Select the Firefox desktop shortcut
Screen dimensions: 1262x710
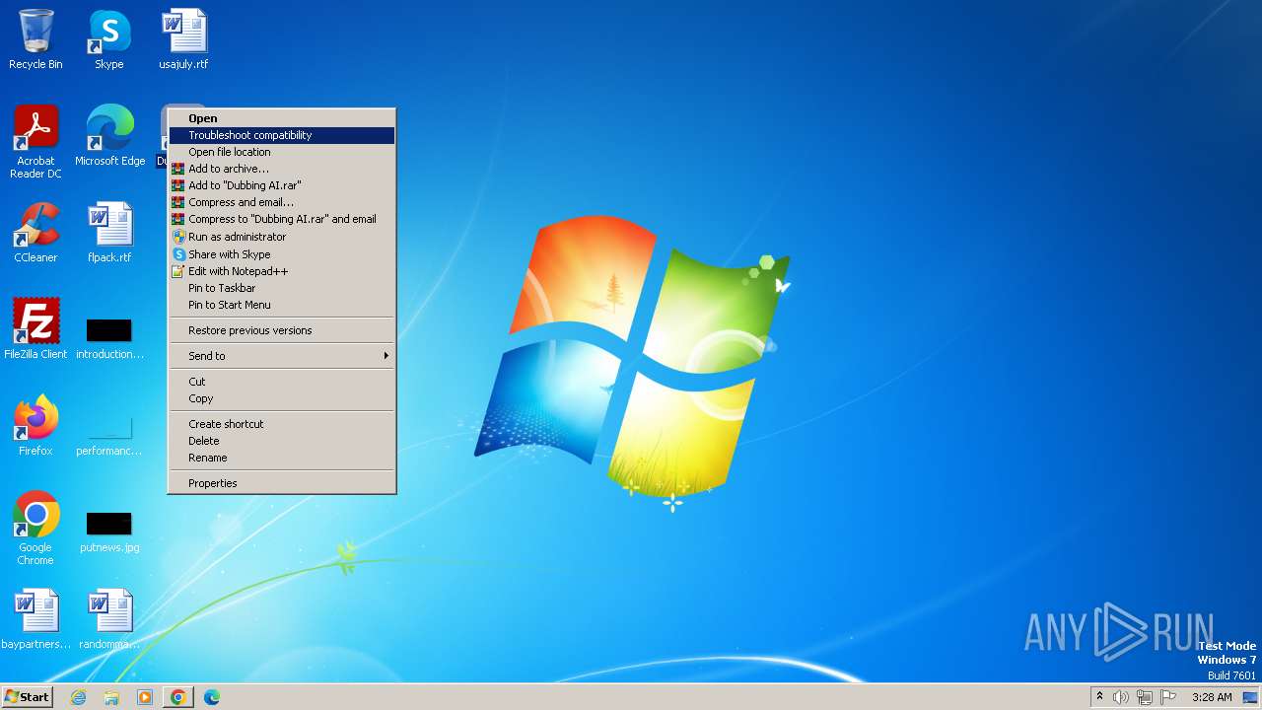click(35, 426)
